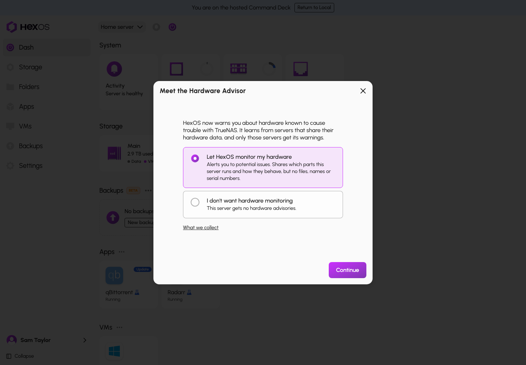The height and width of the screenshot is (365, 526).
Task: Open the VMs section more options
Action: (x=119, y=327)
